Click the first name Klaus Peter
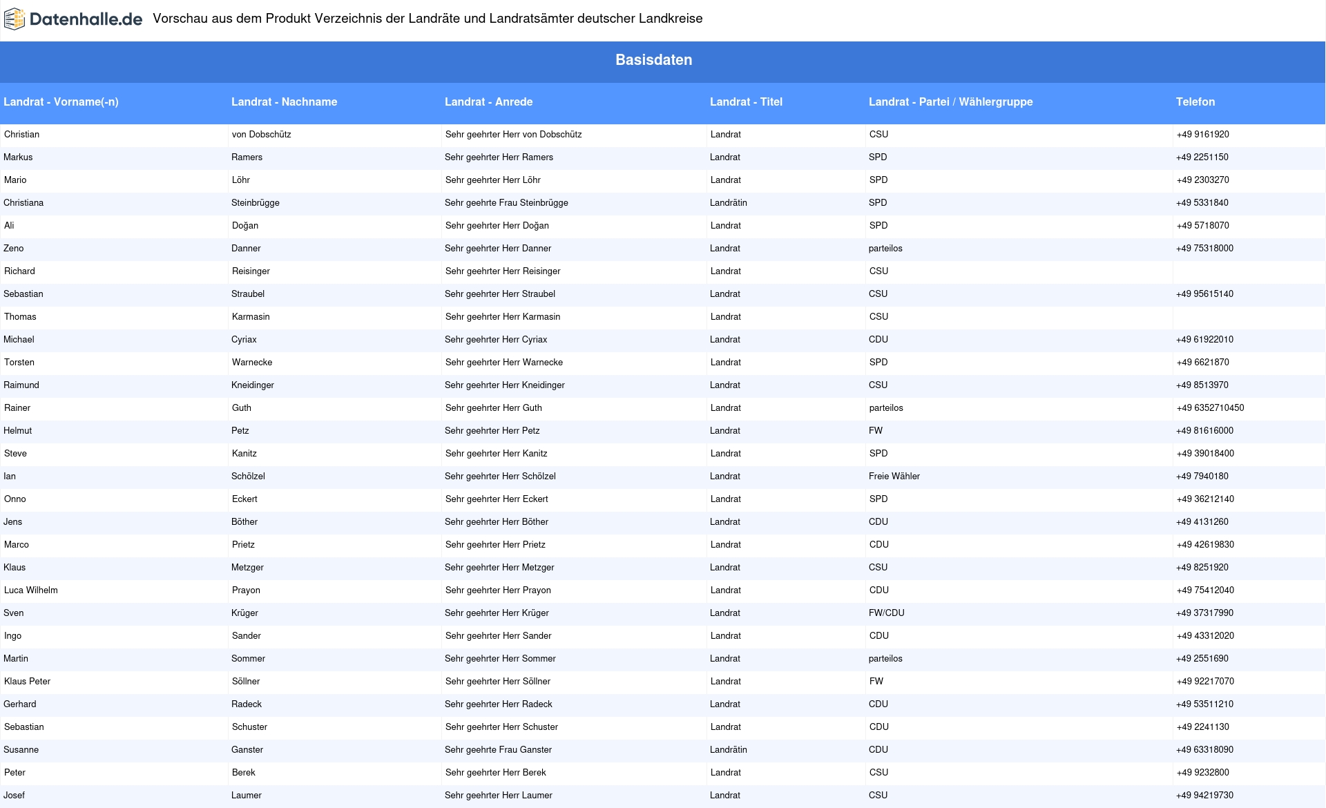Screen dimensions: 1326x808 [x=28, y=682]
